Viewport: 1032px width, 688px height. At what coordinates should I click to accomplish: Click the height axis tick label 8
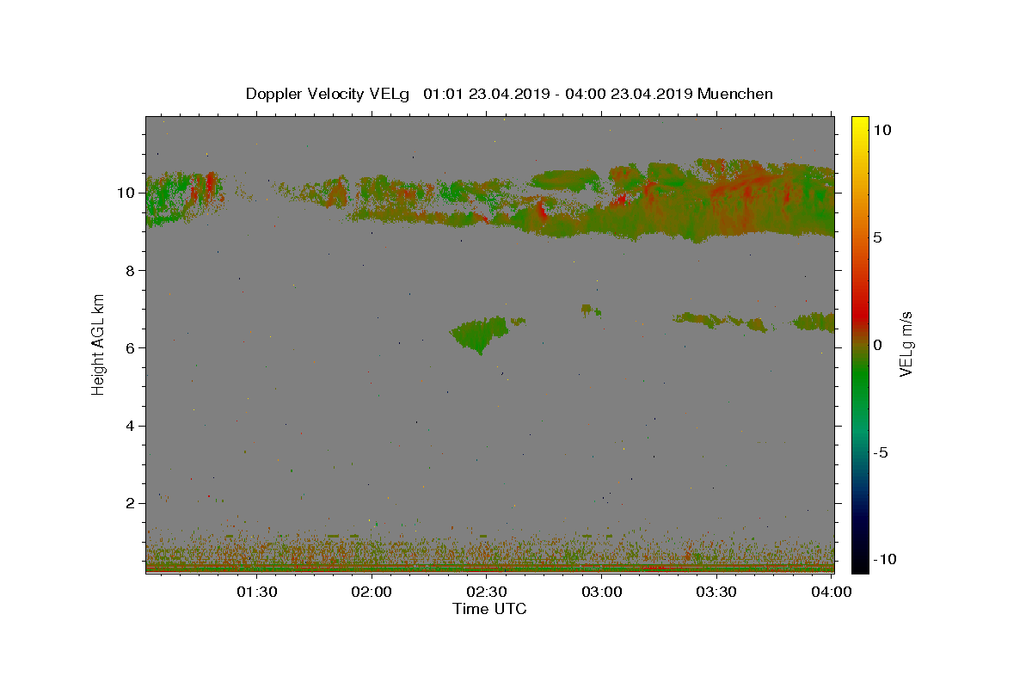(x=131, y=270)
